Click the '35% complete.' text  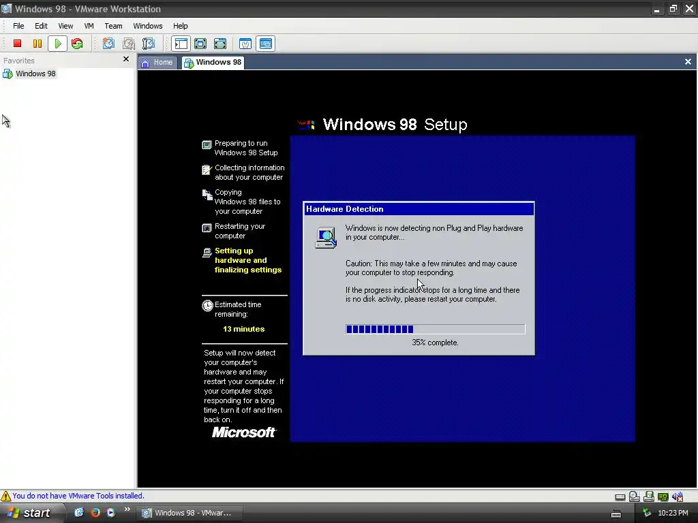435,343
